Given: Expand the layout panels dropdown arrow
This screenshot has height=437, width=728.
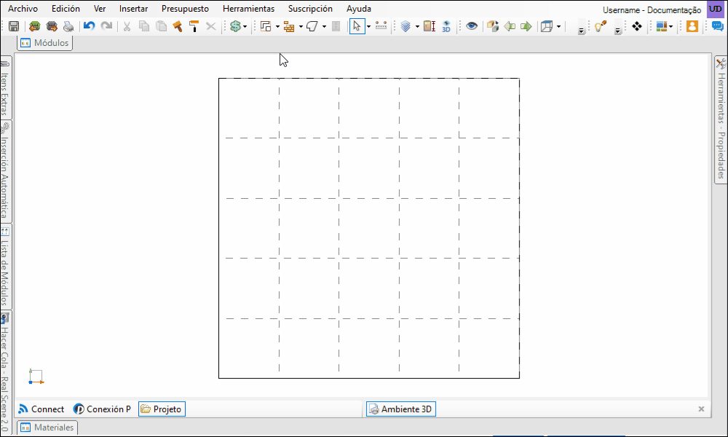Looking at the screenshot, I should [671, 26].
